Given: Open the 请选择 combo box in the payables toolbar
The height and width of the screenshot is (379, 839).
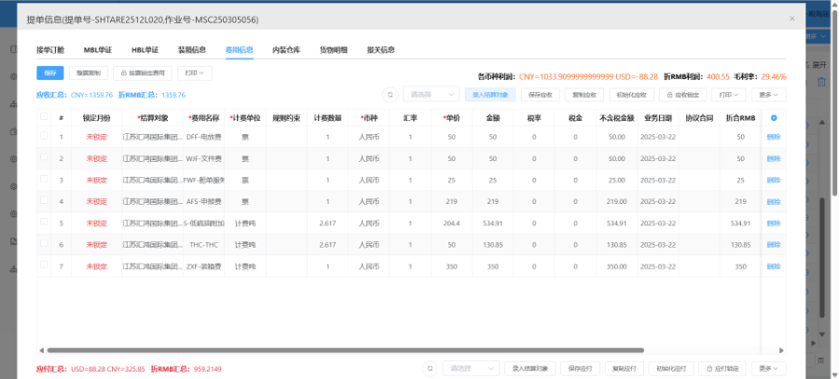Looking at the screenshot, I should pyautogui.click(x=471, y=369).
